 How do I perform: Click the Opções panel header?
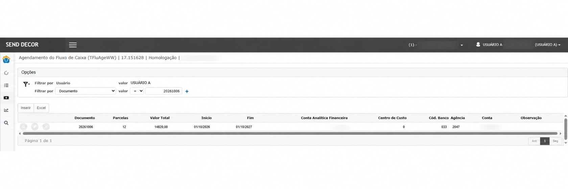pos(292,72)
